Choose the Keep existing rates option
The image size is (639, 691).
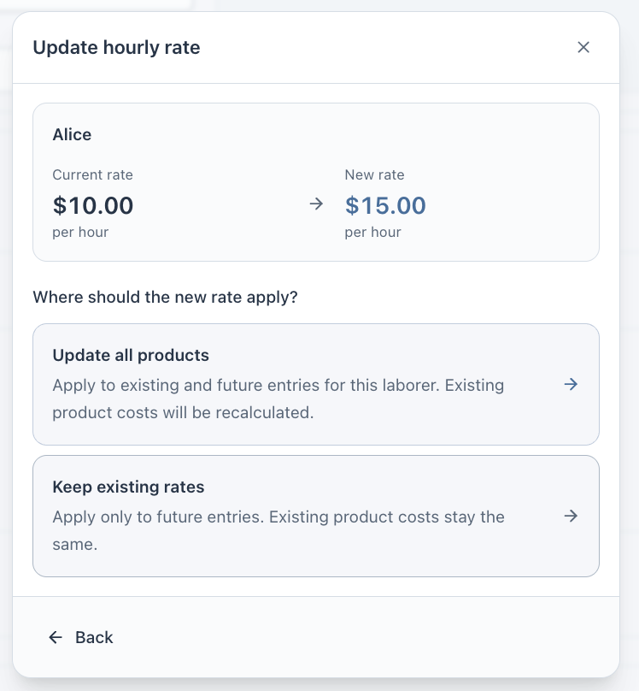316,516
